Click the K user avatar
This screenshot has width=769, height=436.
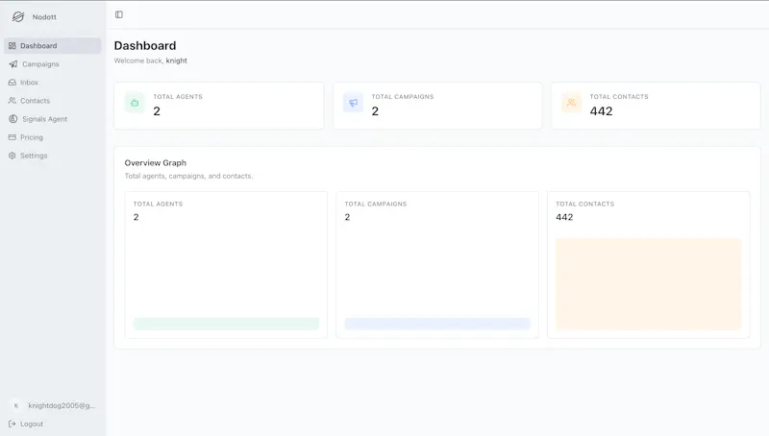[16, 405]
